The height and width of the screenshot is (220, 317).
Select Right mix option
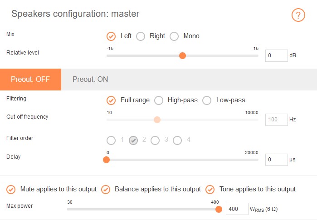pyautogui.click(x=141, y=36)
